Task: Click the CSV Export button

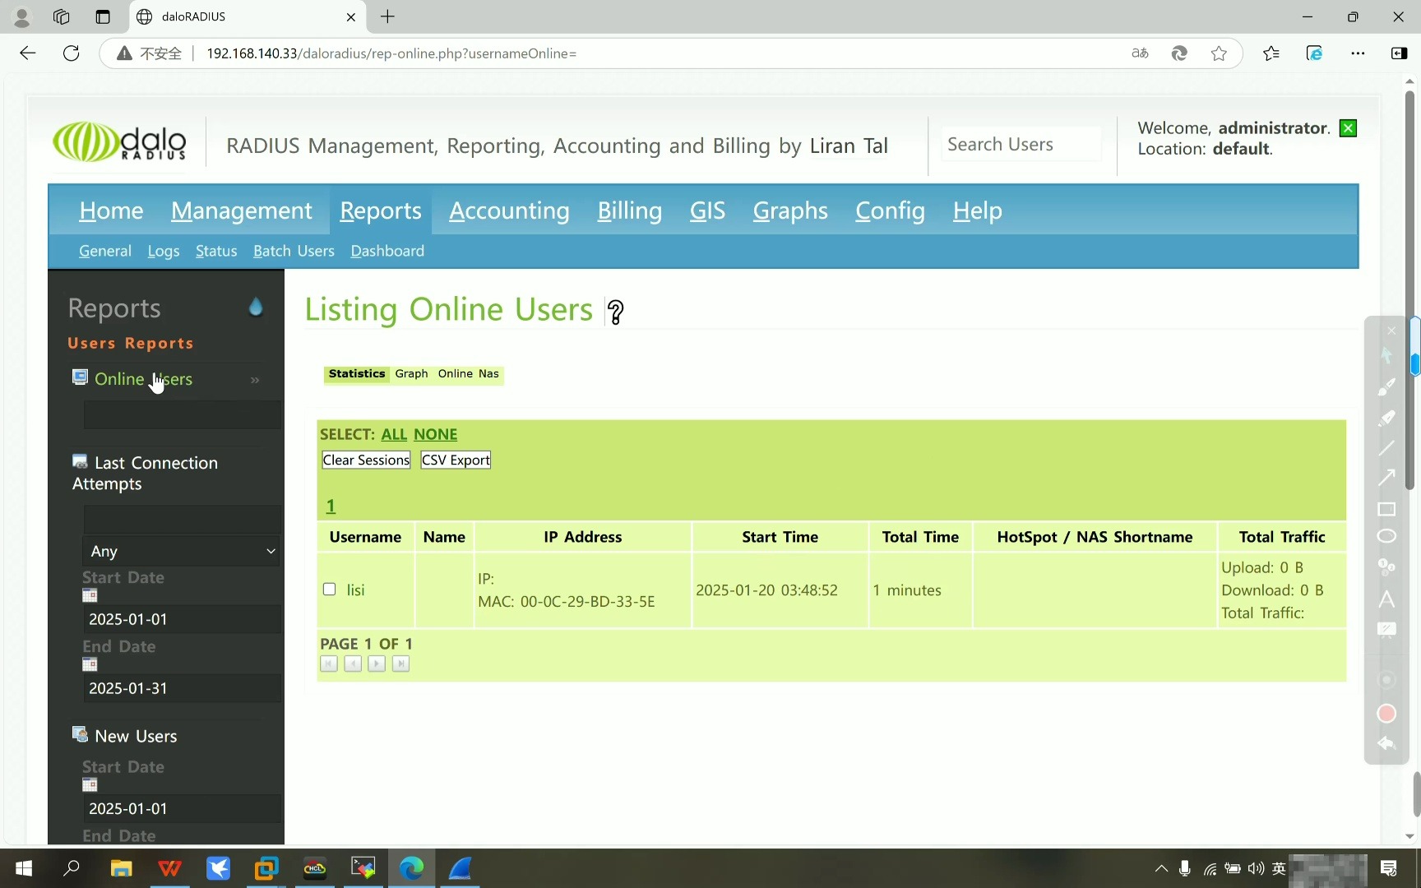Action: pos(456,460)
